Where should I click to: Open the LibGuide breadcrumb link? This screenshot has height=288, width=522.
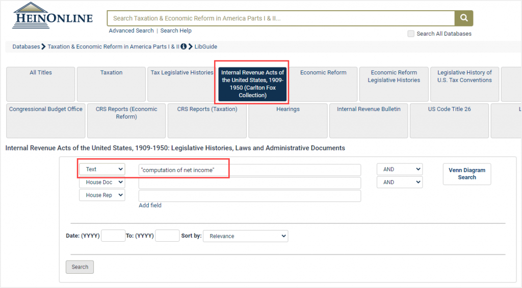[x=206, y=46]
